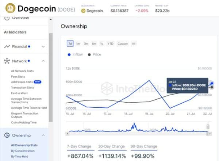
Task: Select the 7d time range
Action: click(70, 43)
